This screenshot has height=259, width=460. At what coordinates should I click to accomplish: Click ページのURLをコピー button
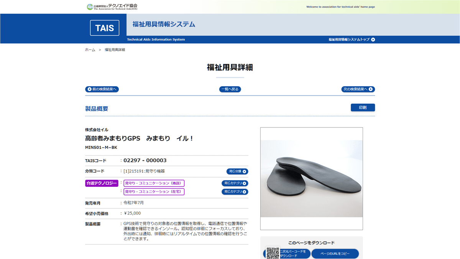coord(335,254)
